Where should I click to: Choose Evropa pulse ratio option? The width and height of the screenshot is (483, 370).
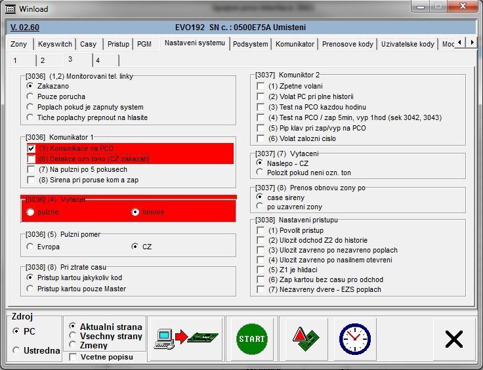pos(31,247)
